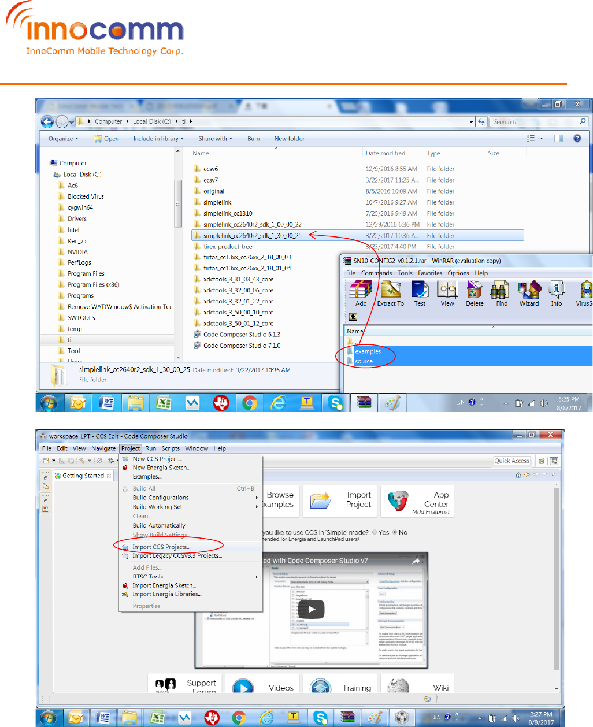Choose Build Automatically in Project menu
This screenshot has width=593, height=727.
pos(191,526)
